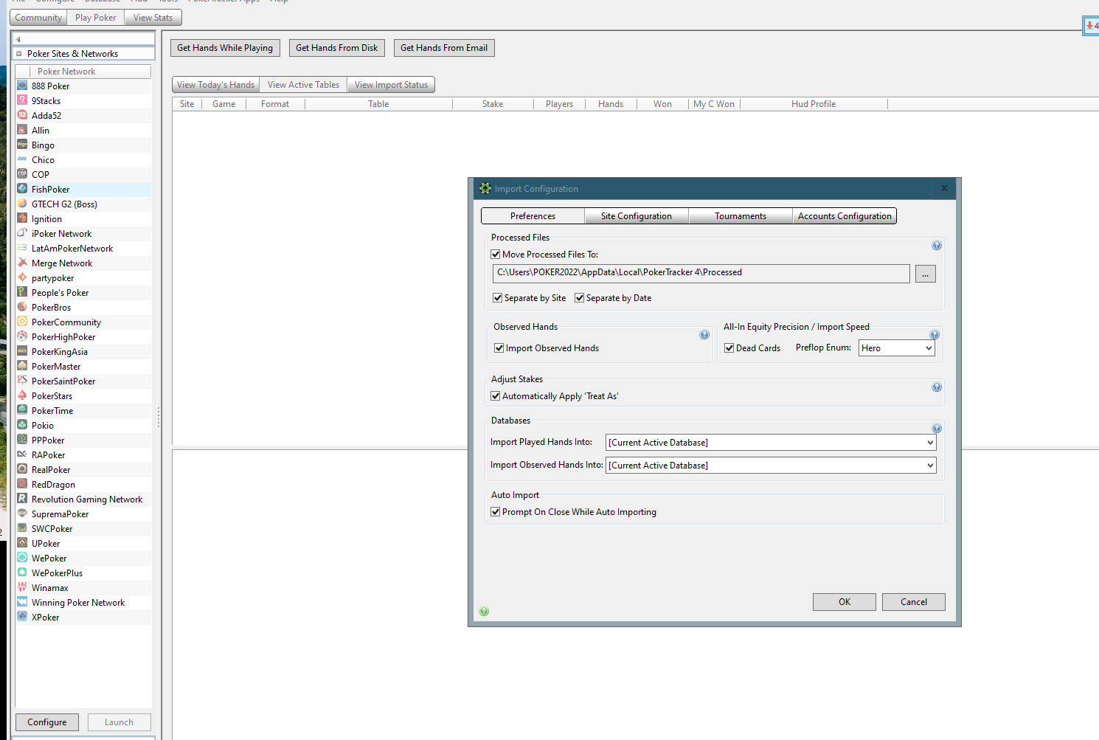
Task: Open help for Processed Files section
Action: (x=937, y=246)
